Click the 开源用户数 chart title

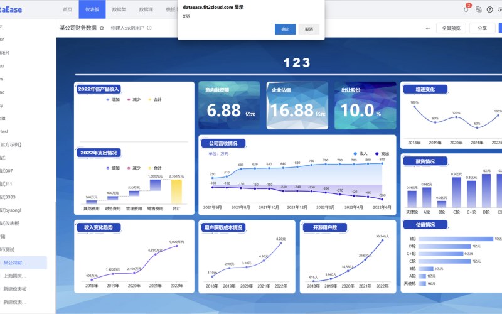coord(325,227)
